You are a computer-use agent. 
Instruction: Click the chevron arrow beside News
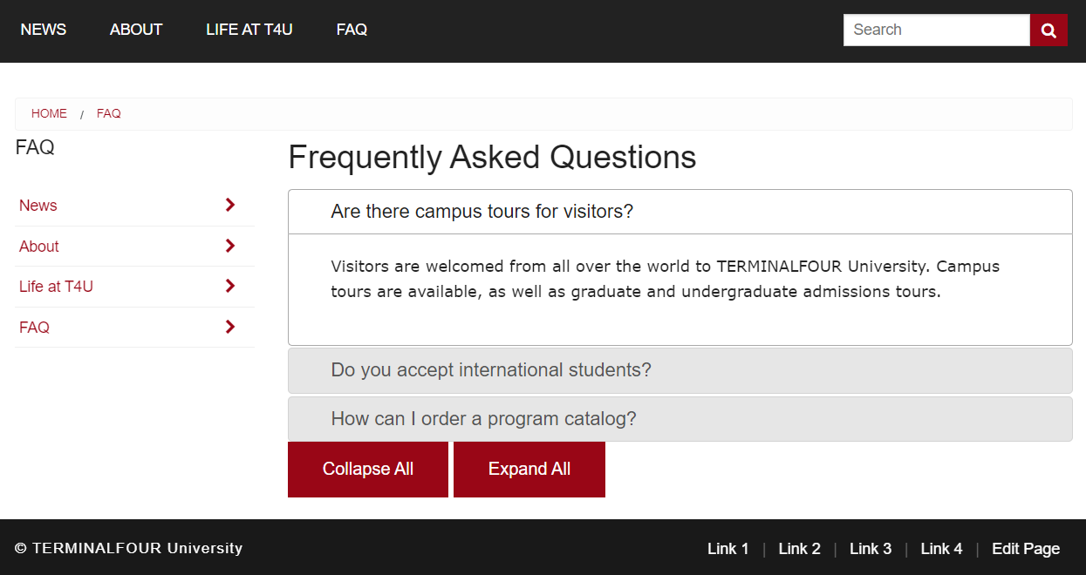(x=230, y=205)
